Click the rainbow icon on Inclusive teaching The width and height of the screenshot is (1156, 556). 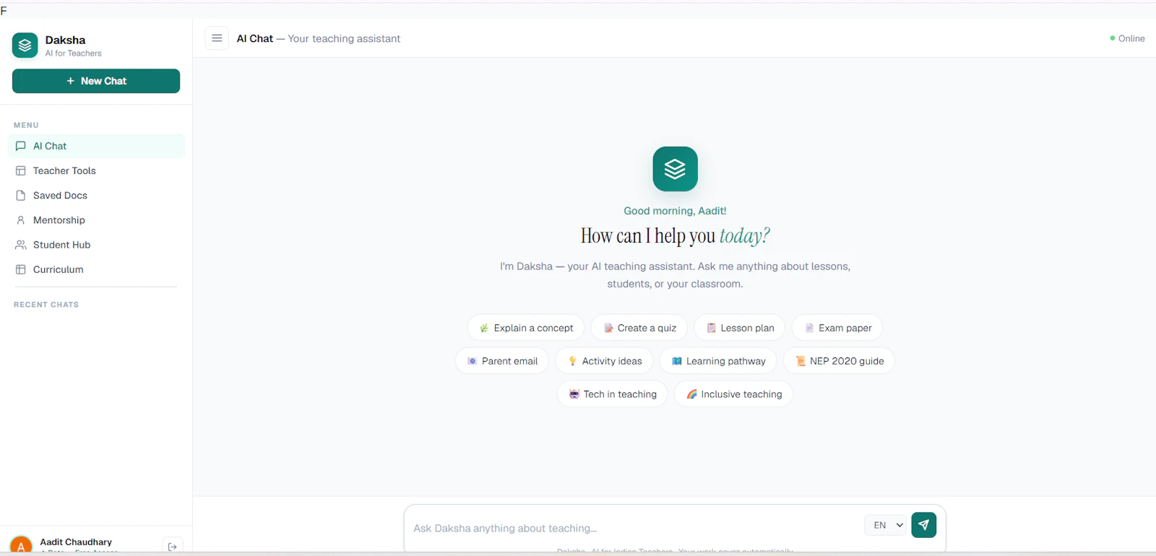click(x=691, y=394)
